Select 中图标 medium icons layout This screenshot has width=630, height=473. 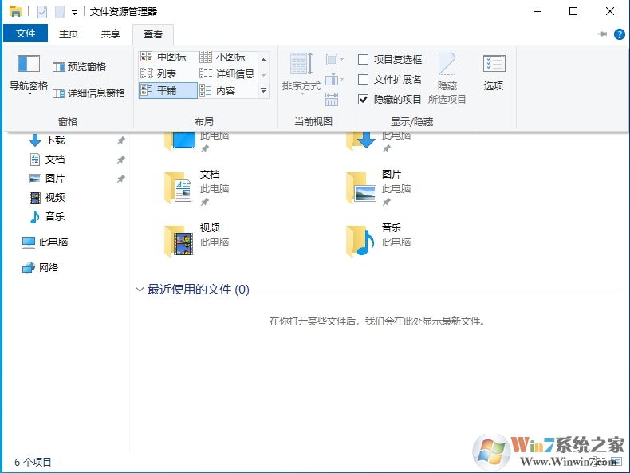[x=163, y=57]
